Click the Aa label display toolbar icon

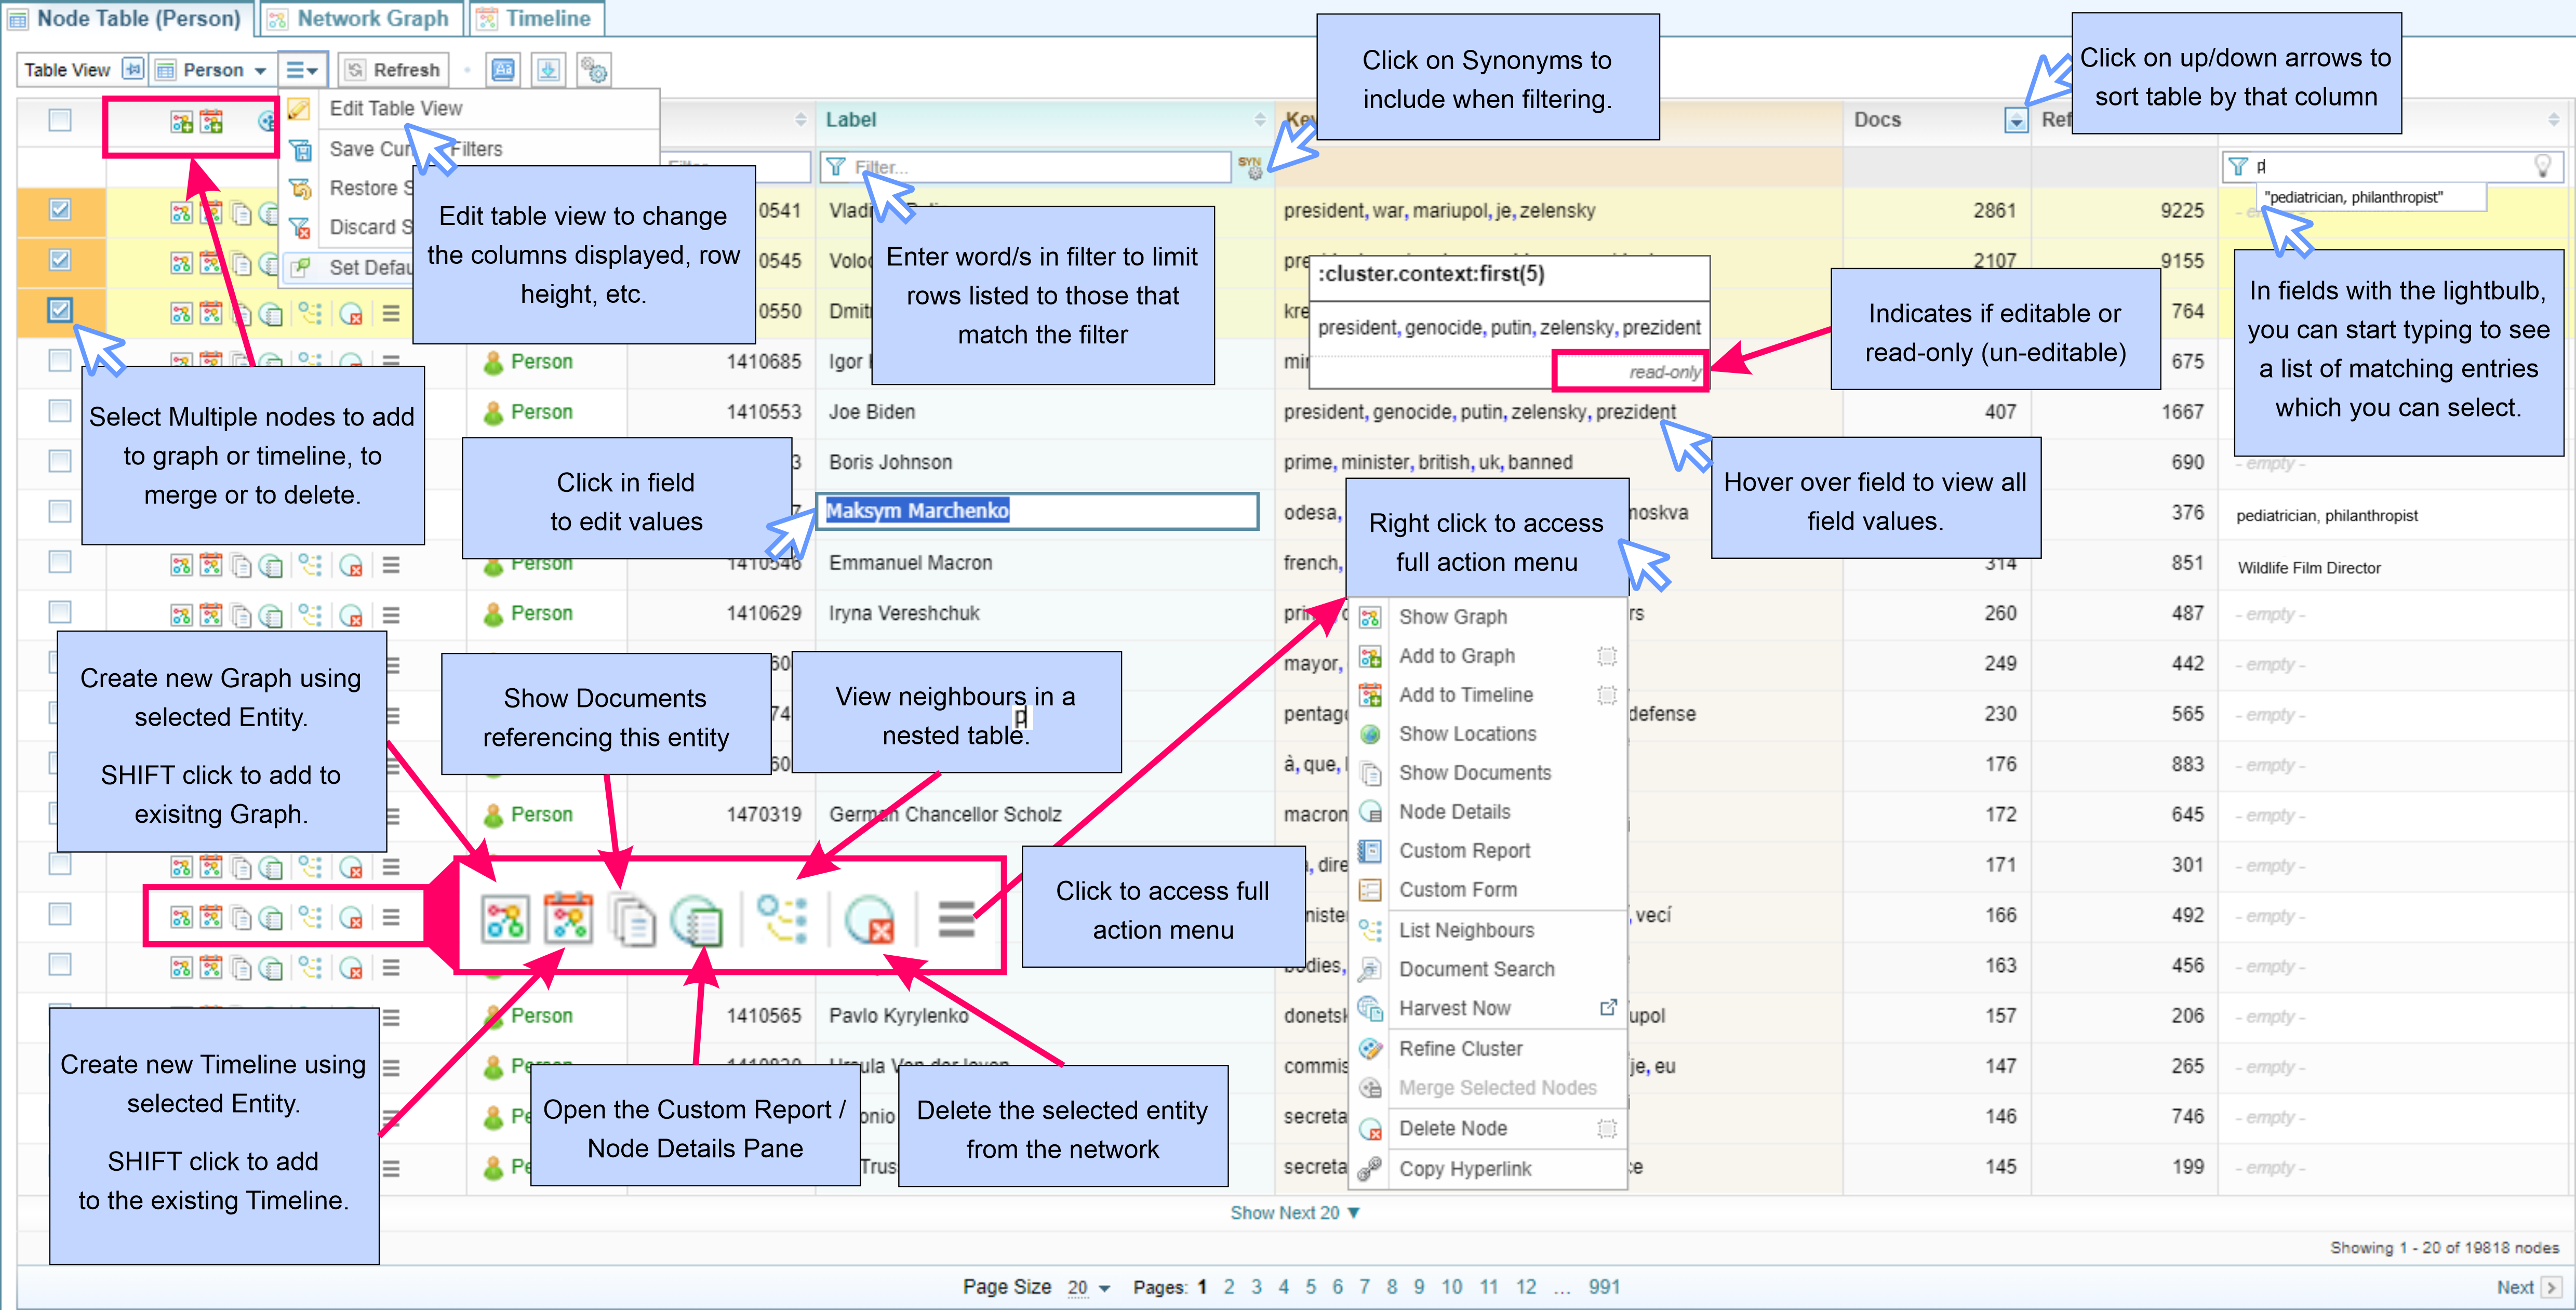pyautogui.click(x=503, y=70)
